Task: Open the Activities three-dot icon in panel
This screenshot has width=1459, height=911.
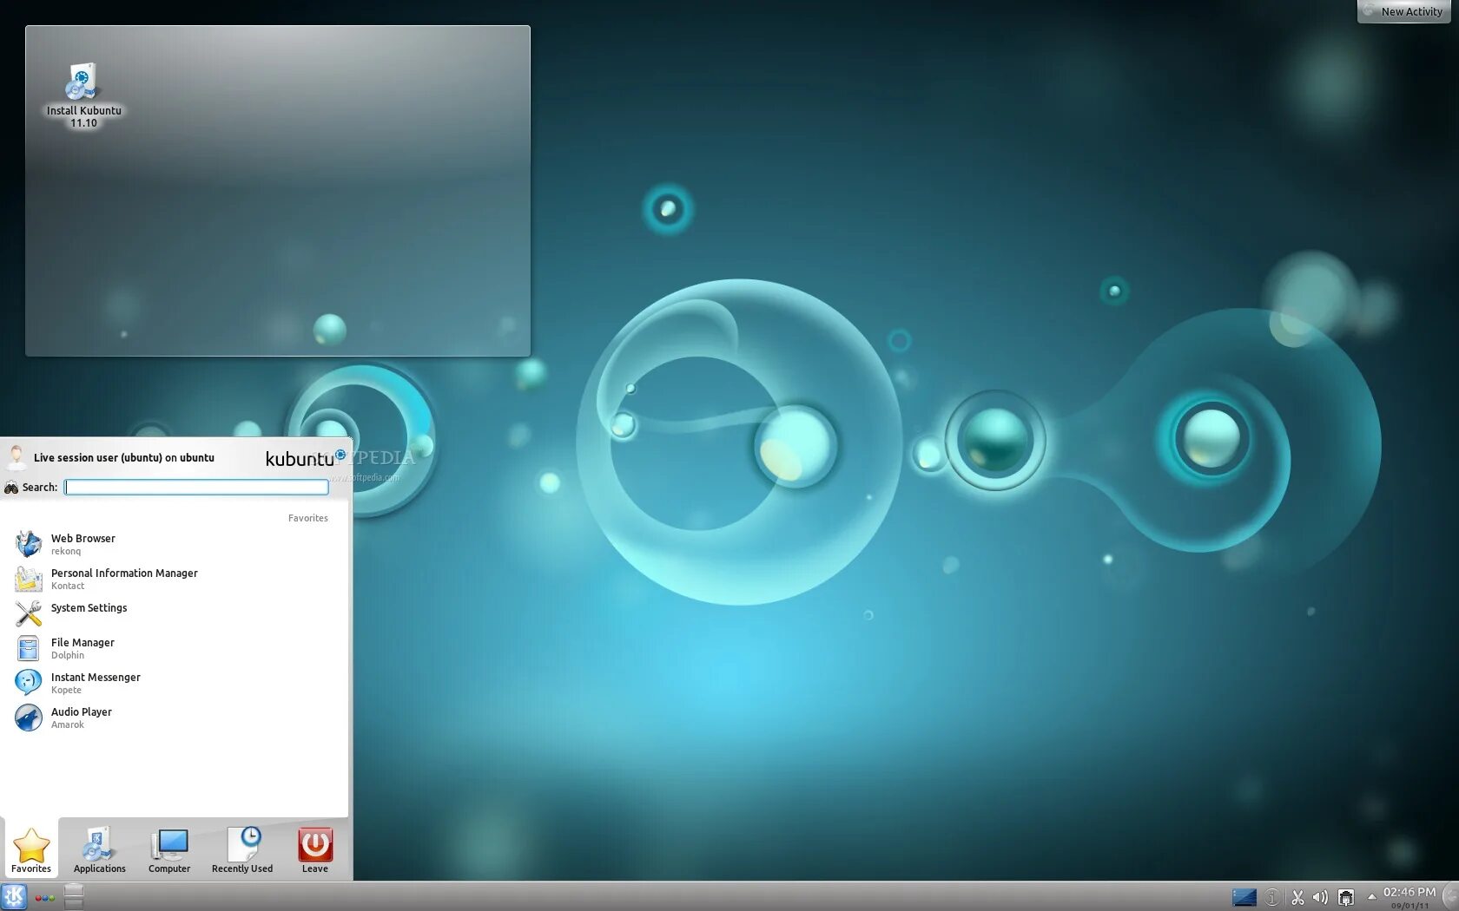Action: [x=45, y=898]
